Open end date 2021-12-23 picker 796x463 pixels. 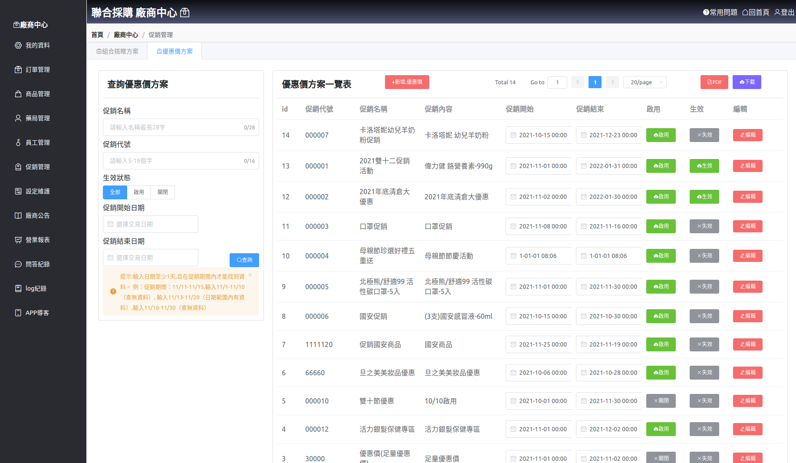click(x=609, y=135)
